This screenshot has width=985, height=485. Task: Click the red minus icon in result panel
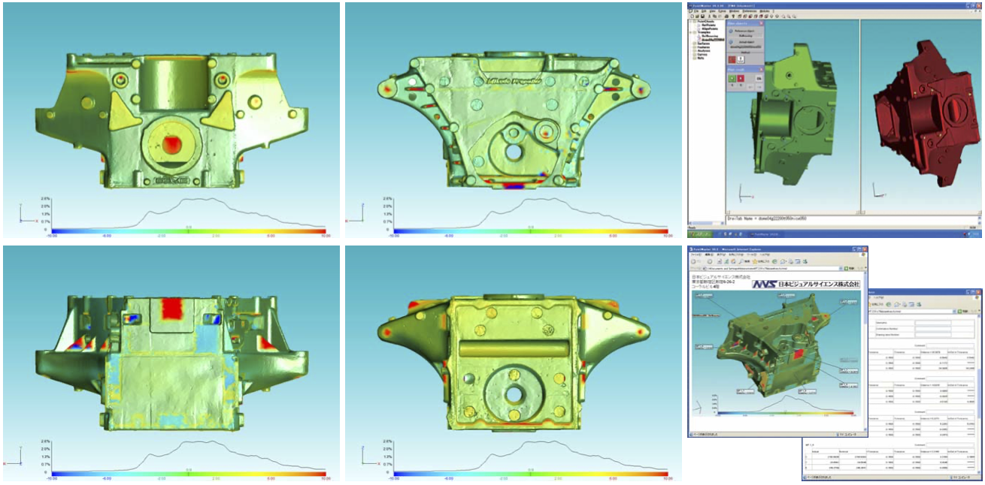pyautogui.click(x=741, y=77)
